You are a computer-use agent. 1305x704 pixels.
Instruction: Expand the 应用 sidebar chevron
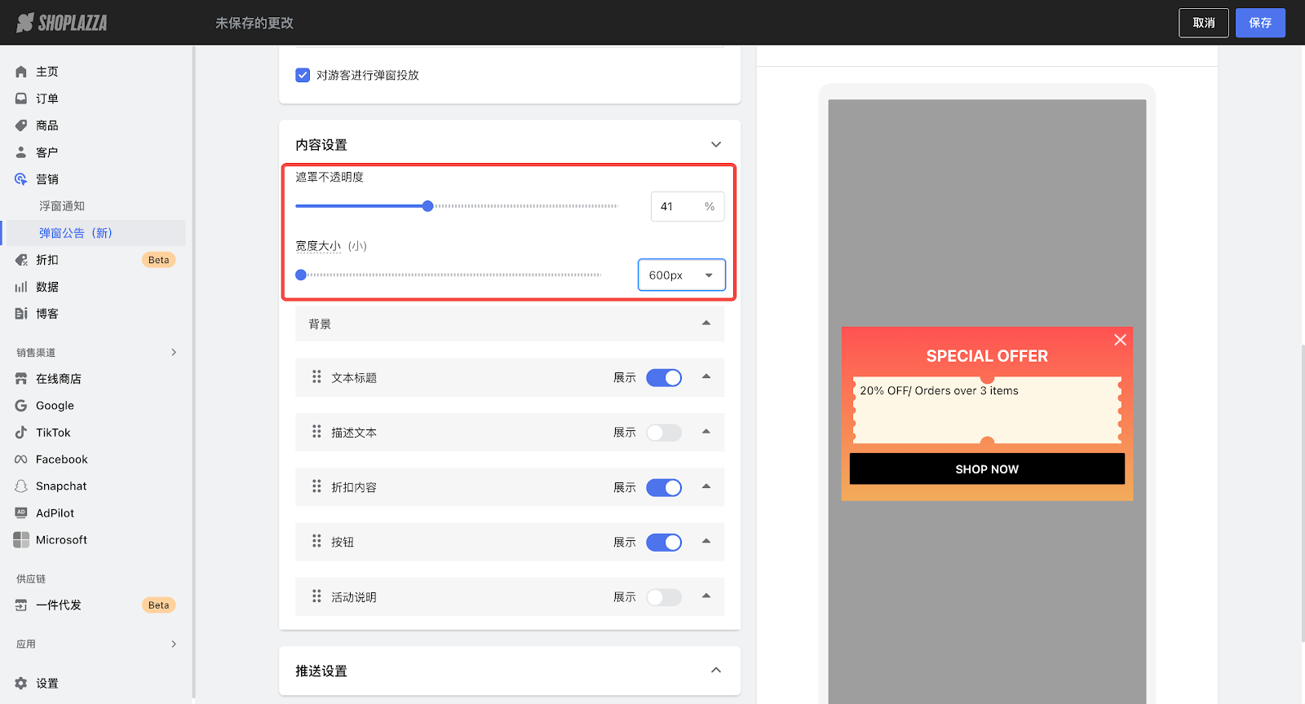174,644
